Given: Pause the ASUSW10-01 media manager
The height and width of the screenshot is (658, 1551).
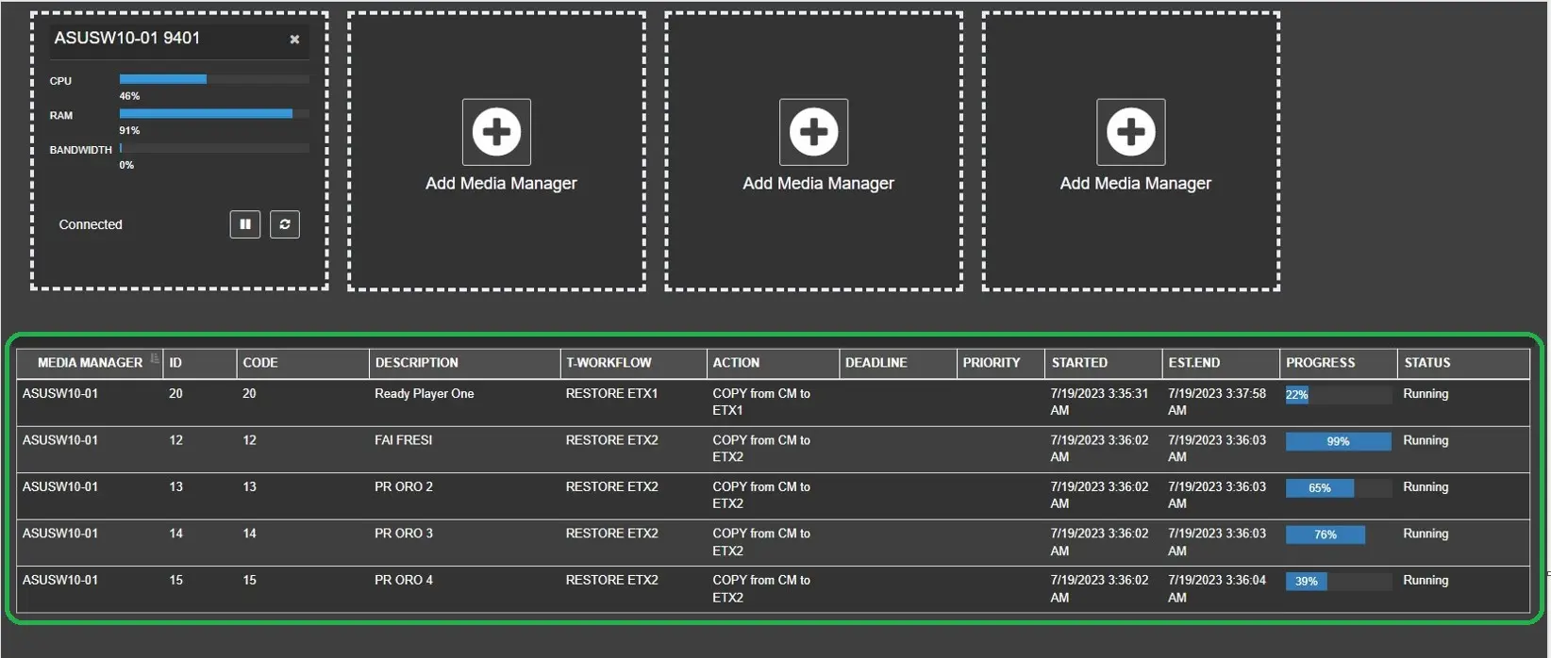Looking at the screenshot, I should [x=245, y=224].
